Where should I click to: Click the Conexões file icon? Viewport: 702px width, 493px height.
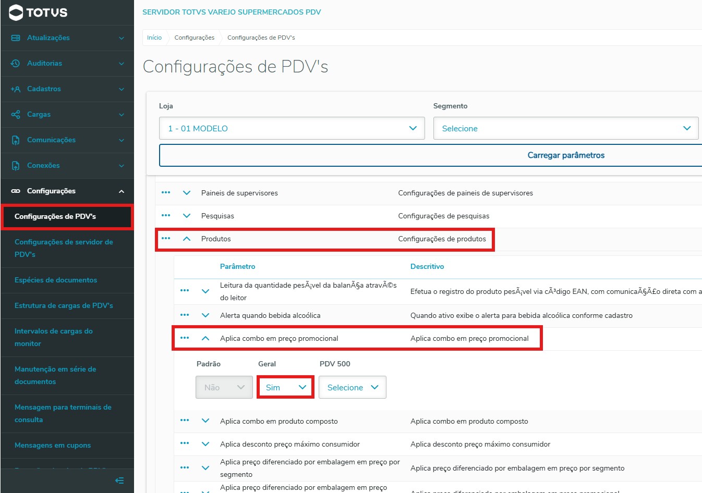(16, 166)
